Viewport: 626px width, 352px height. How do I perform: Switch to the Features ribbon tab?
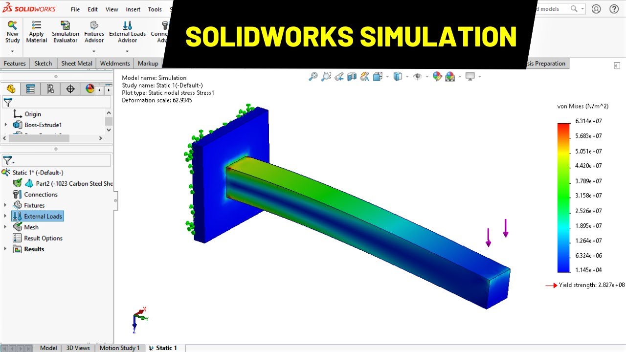[x=15, y=64]
